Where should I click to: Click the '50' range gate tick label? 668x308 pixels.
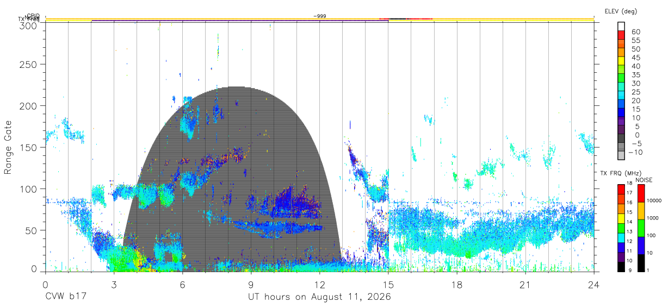[32, 230]
